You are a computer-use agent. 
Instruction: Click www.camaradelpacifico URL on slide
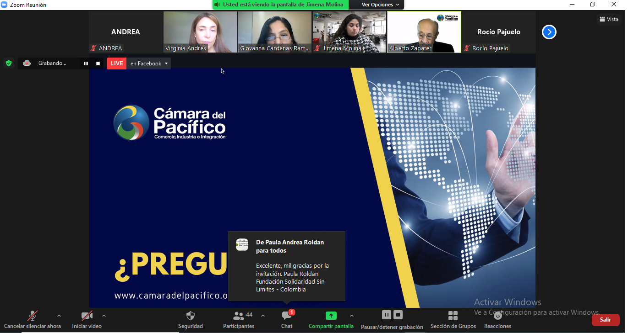[171, 296]
